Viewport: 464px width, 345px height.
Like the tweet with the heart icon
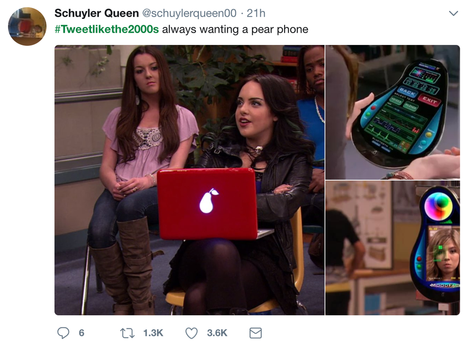click(191, 333)
